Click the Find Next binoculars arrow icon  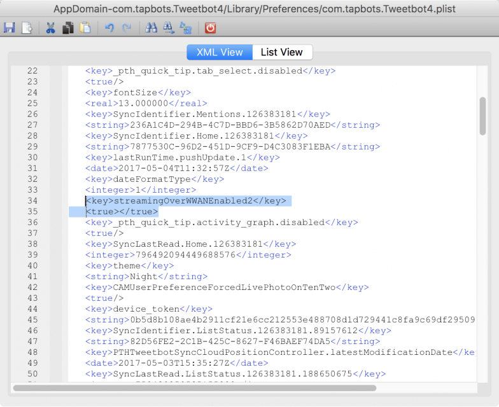click(x=169, y=28)
